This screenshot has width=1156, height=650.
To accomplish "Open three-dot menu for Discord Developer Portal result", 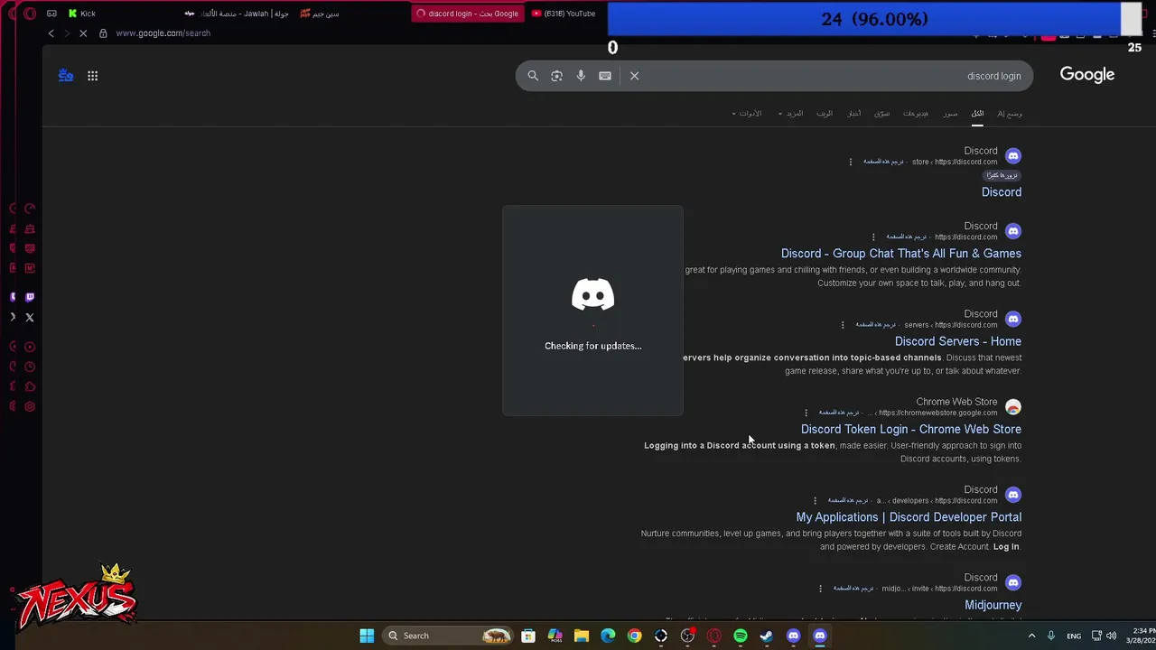I will pyautogui.click(x=815, y=500).
